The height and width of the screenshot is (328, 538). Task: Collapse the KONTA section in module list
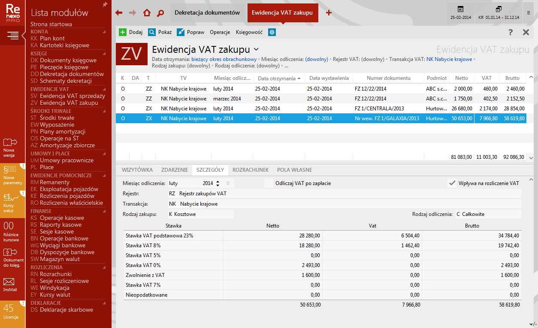pyautogui.click(x=104, y=32)
